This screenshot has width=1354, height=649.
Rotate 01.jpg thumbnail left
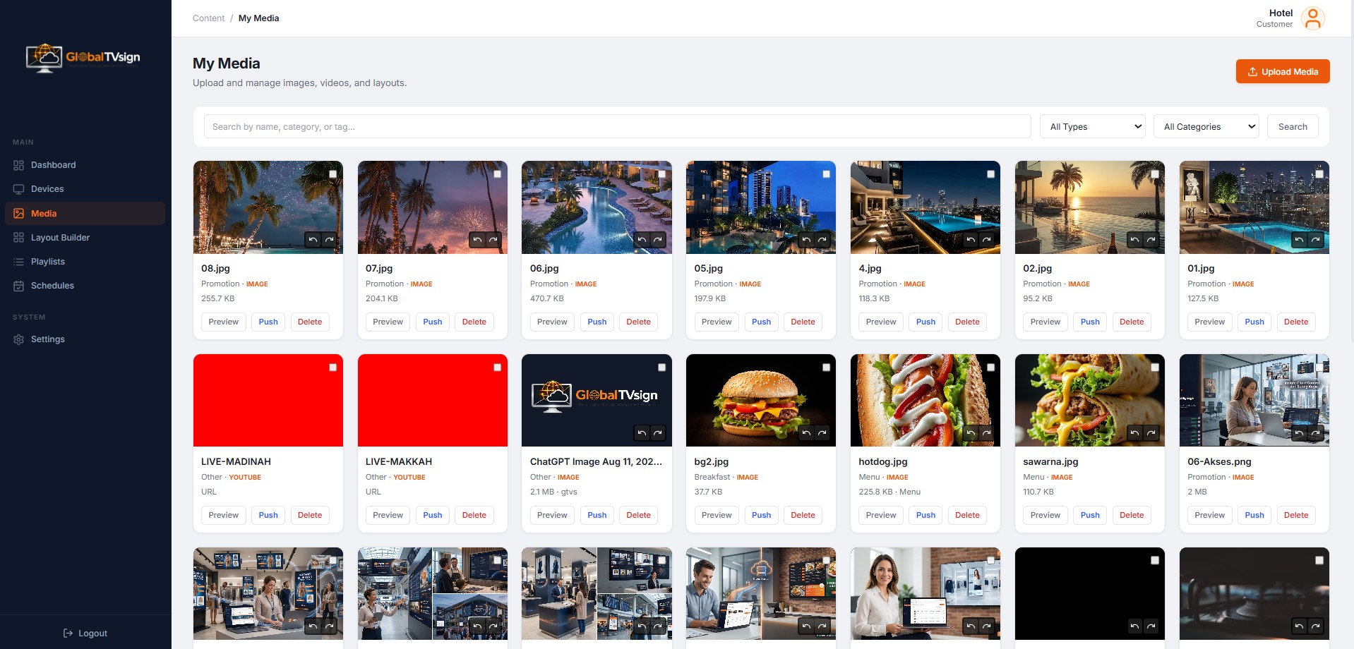(1299, 240)
